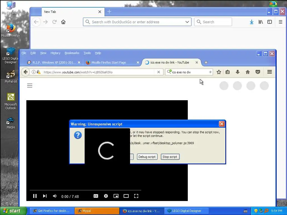Open video settings gear
This screenshot has height=215, width=287.
tap(106, 196)
